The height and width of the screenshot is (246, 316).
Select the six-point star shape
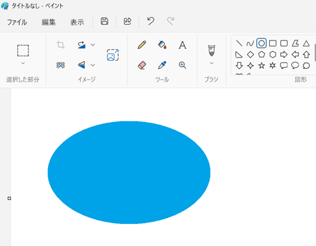point(273,66)
